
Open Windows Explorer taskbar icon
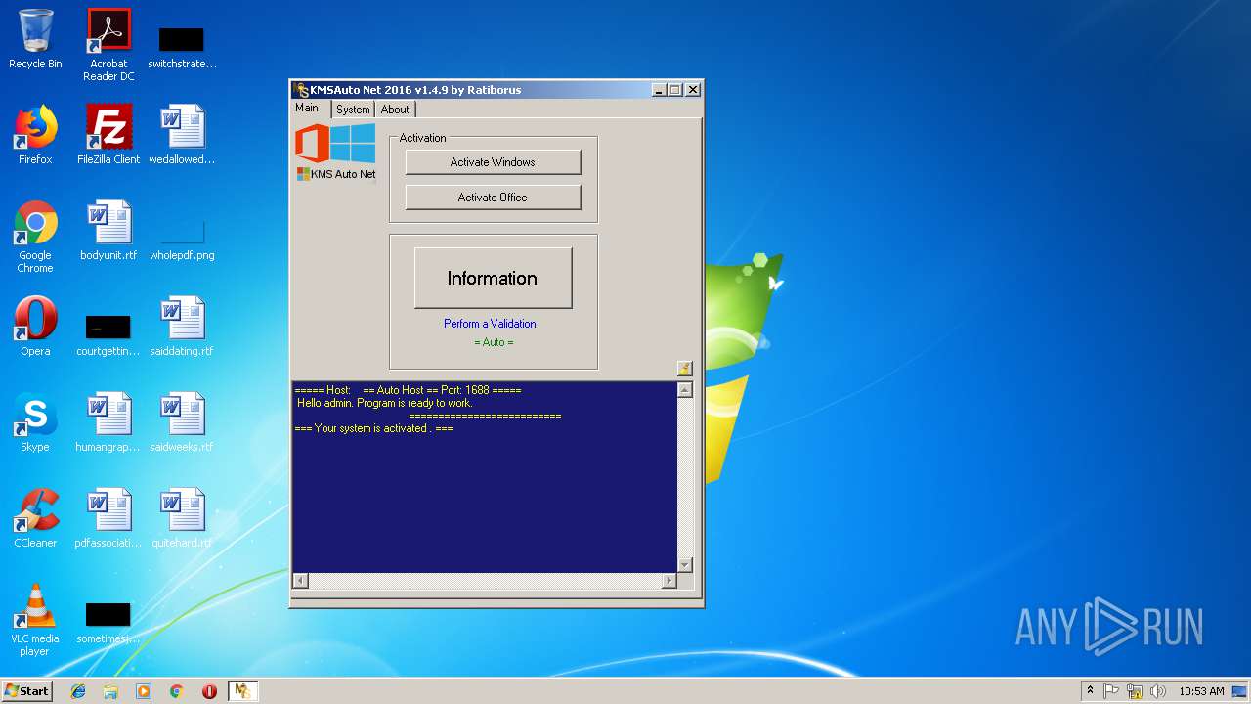click(x=110, y=691)
